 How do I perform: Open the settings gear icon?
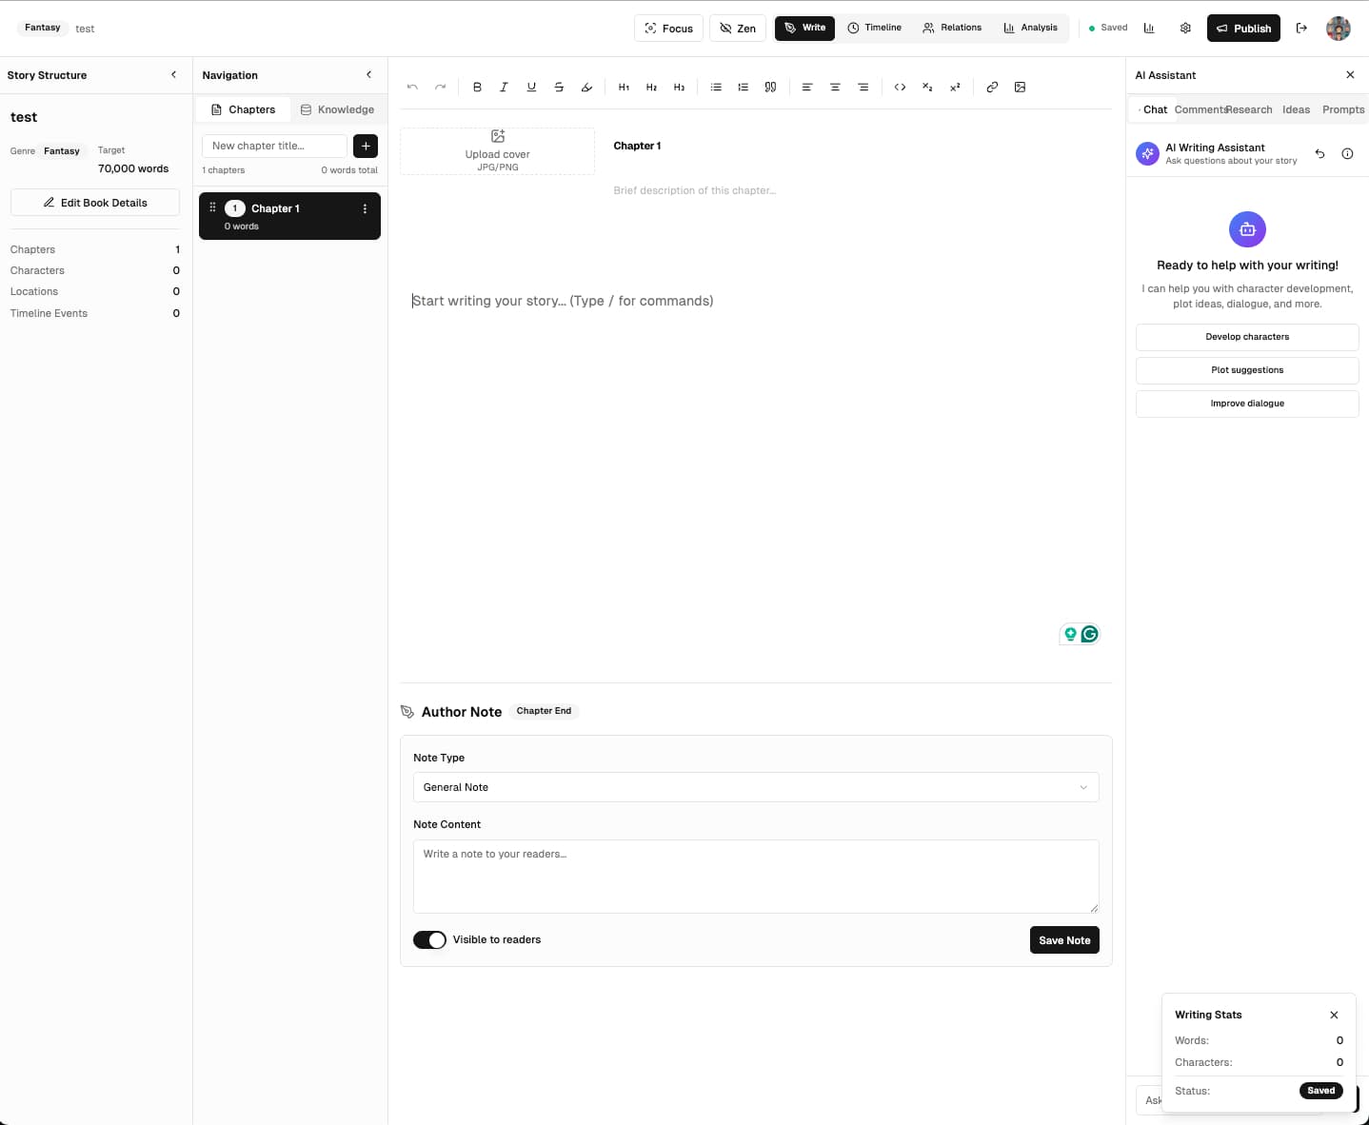[x=1185, y=29]
